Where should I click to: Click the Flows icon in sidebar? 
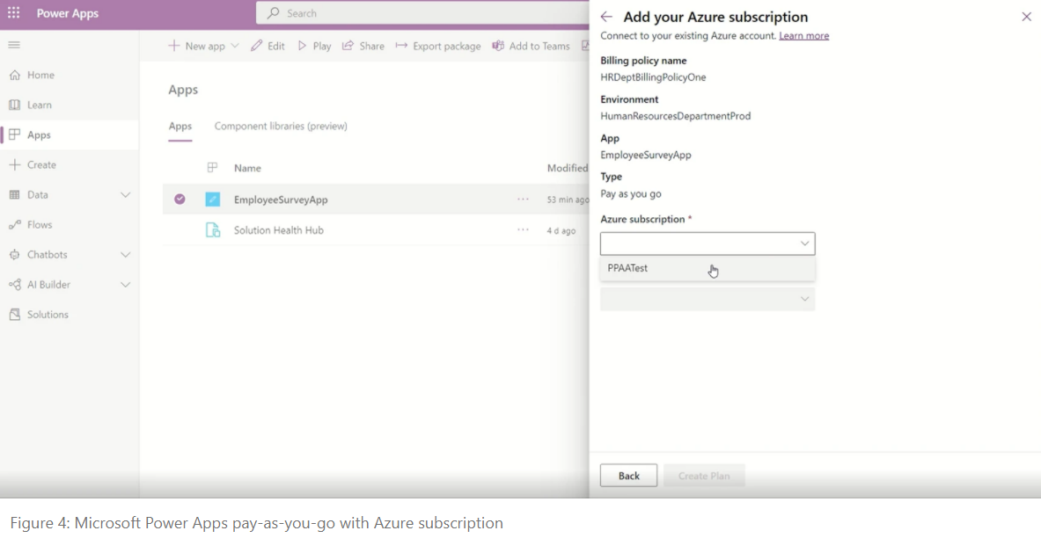tap(15, 225)
